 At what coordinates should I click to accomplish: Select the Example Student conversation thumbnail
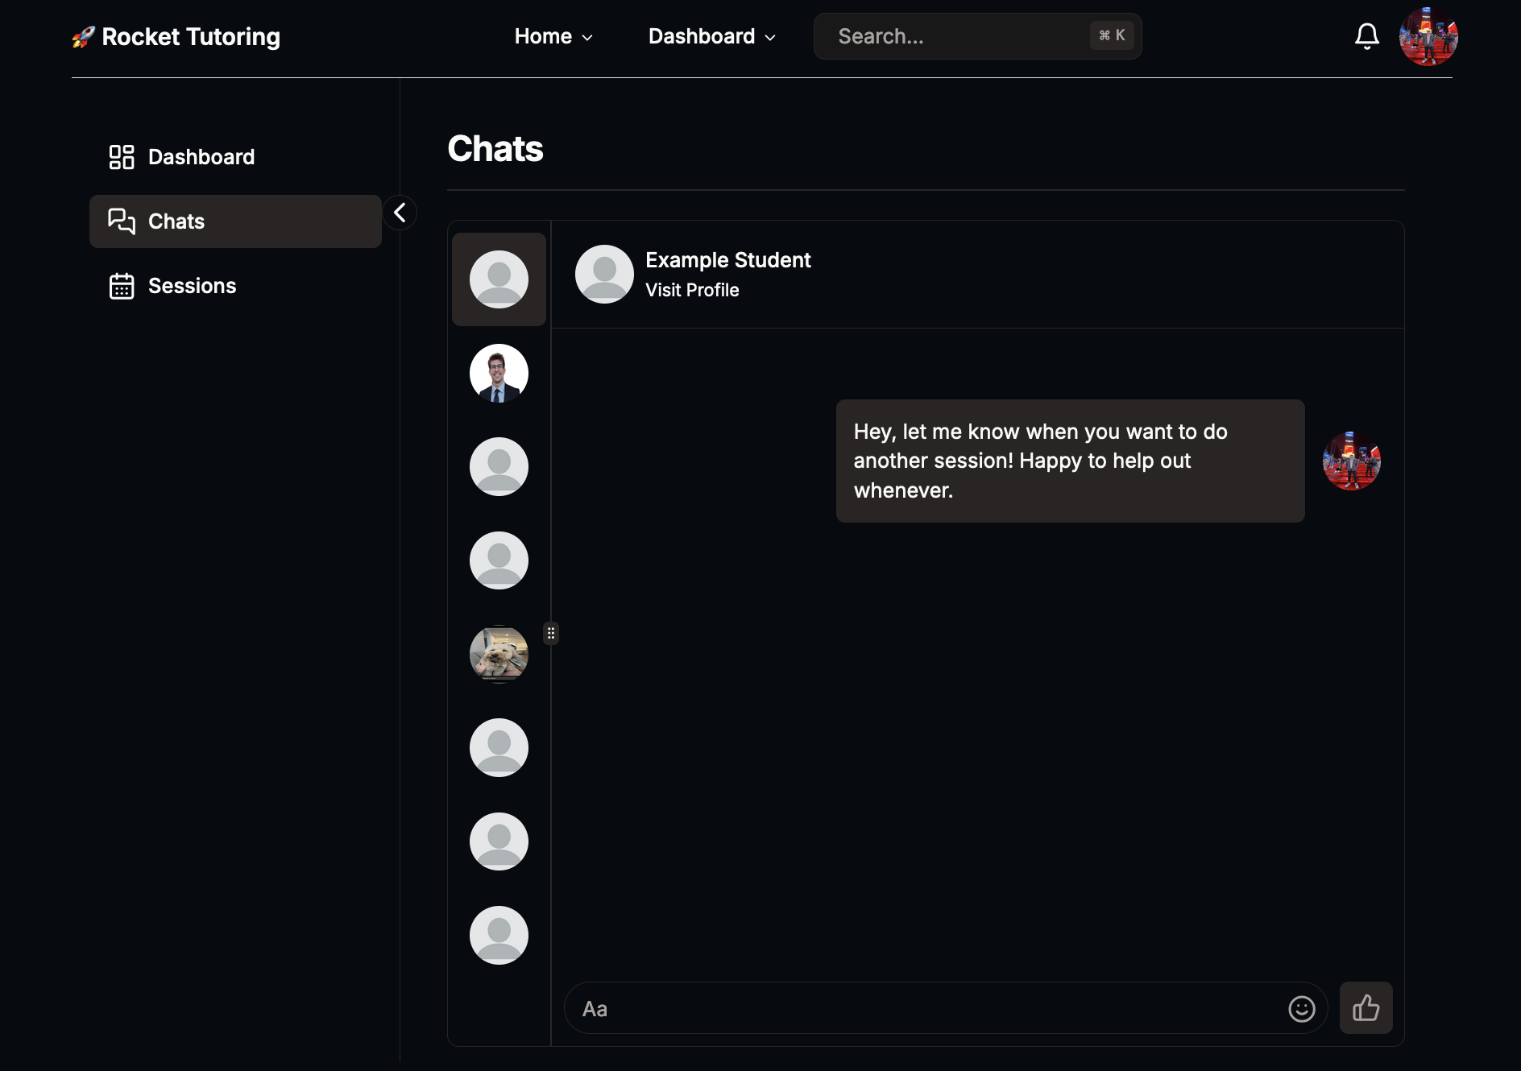[499, 279]
